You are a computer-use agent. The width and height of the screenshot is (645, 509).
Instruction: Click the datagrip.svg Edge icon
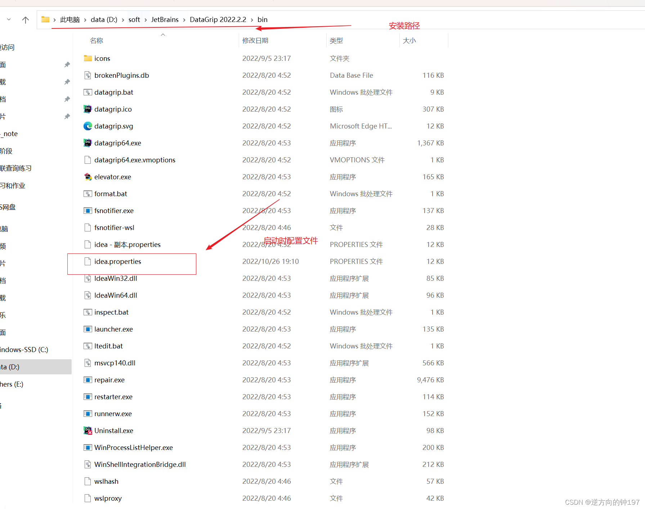(88, 126)
